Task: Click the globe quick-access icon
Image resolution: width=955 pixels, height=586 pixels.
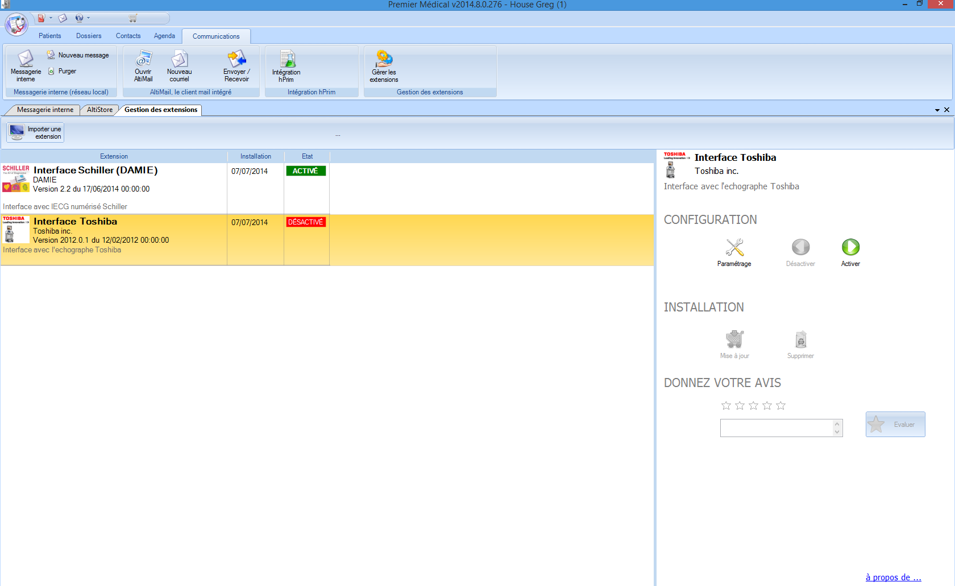Action: 79,18
